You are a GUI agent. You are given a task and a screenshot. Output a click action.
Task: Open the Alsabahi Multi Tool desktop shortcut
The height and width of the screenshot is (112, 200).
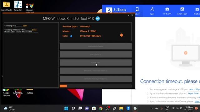coord(30,7)
